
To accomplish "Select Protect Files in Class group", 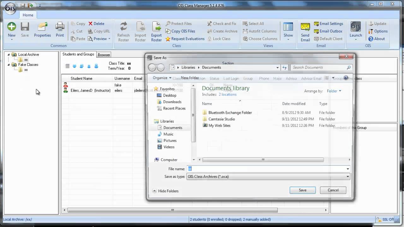I will click(179, 24).
